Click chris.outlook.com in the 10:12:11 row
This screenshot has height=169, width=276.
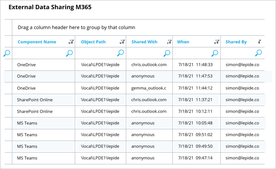pos(149,112)
